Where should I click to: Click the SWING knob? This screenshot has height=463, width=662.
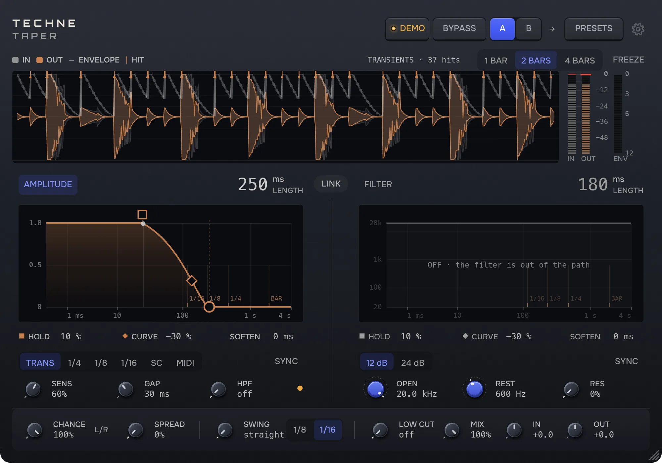[x=225, y=430]
